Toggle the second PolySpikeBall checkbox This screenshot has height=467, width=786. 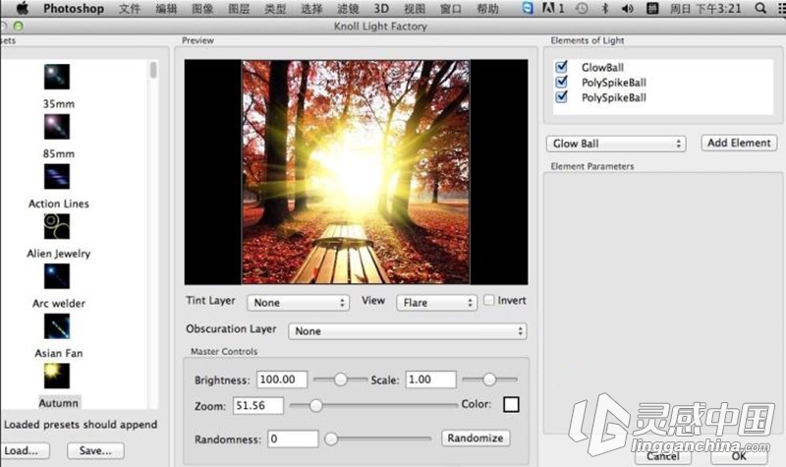(561, 96)
